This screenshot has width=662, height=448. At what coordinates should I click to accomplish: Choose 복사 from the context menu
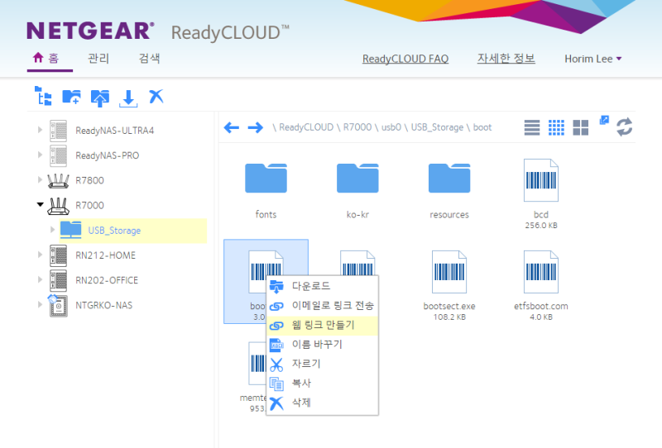pos(322,383)
